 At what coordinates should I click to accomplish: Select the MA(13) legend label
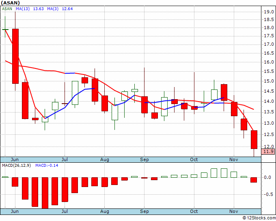click(x=23, y=9)
